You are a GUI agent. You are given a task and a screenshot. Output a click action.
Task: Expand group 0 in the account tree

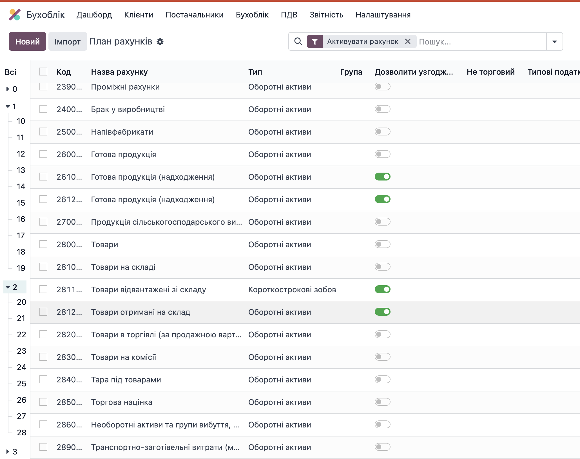click(x=8, y=89)
